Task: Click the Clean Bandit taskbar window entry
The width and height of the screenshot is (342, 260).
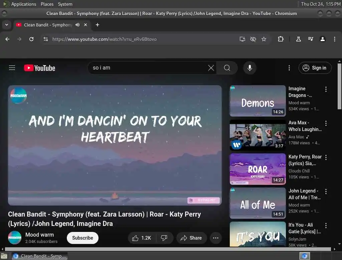Action: coord(39,256)
